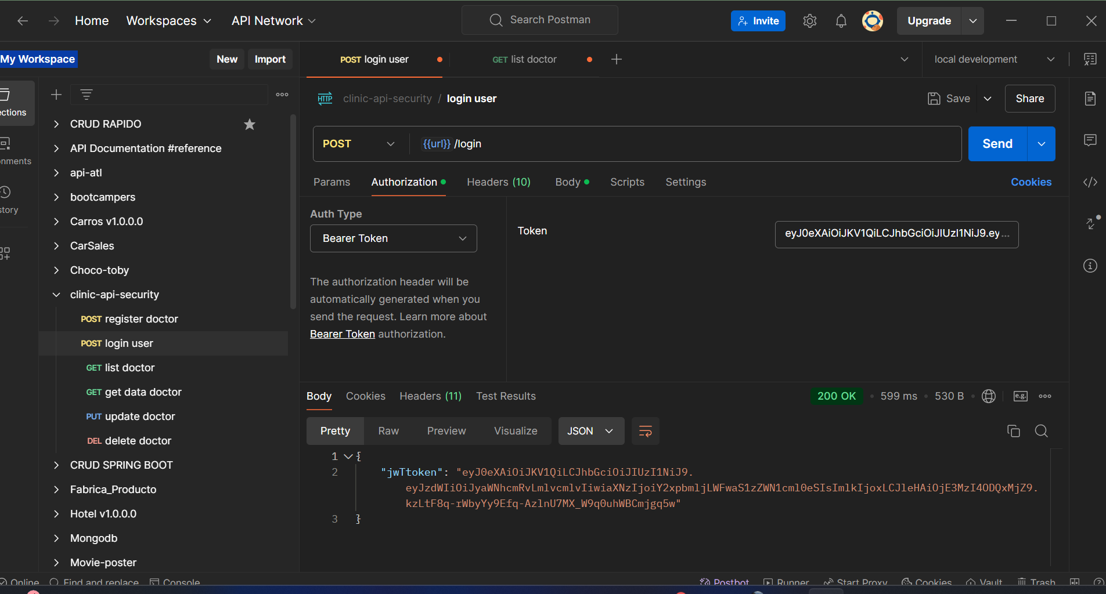
Task: Click the Import button
Action: click(x=270, y=59)
